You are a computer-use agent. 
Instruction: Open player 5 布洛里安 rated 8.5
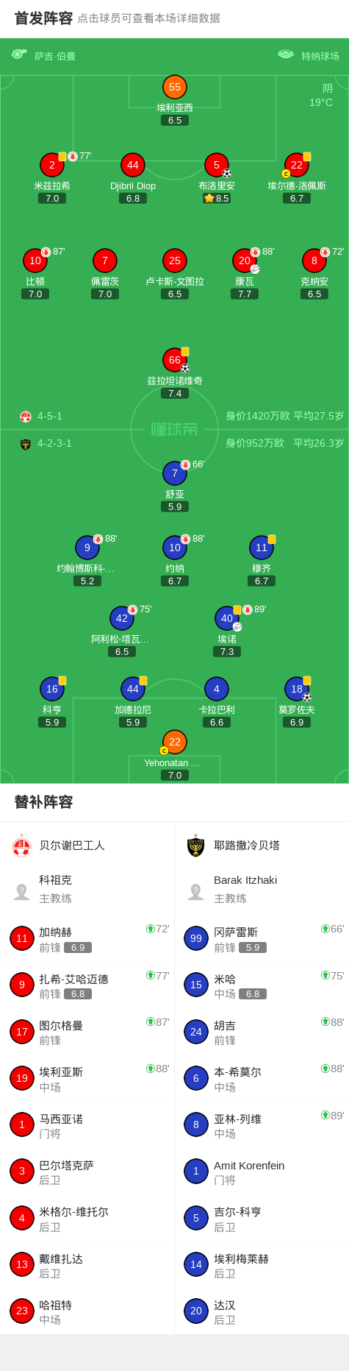pos(217,165)
